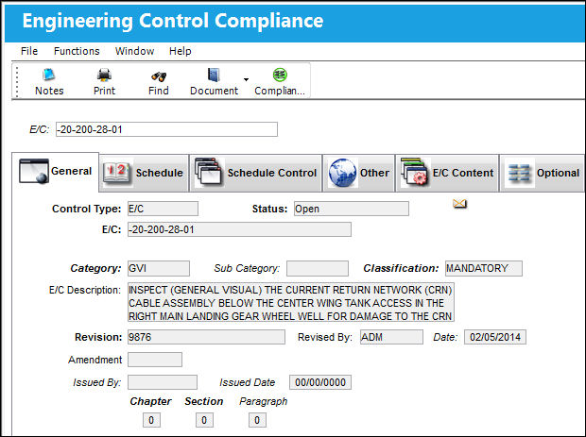Click the Issued Date label

click(247, 382)
